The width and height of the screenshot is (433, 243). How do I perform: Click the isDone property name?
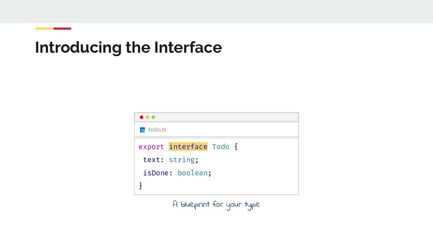156,173
